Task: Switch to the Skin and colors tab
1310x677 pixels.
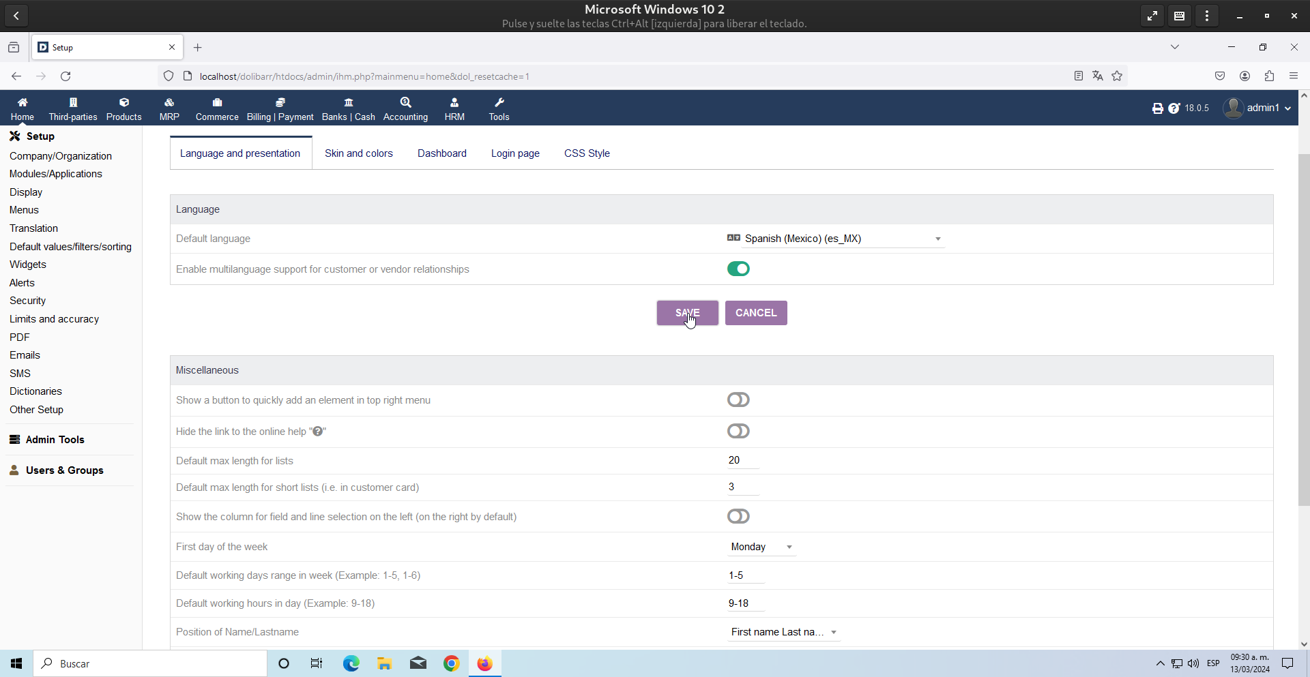Action: (358, 153)
